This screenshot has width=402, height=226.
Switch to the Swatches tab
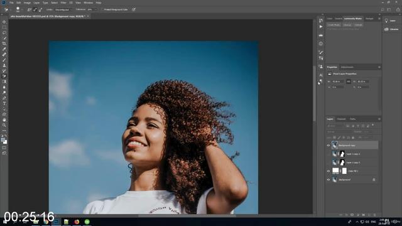(339, 19)
